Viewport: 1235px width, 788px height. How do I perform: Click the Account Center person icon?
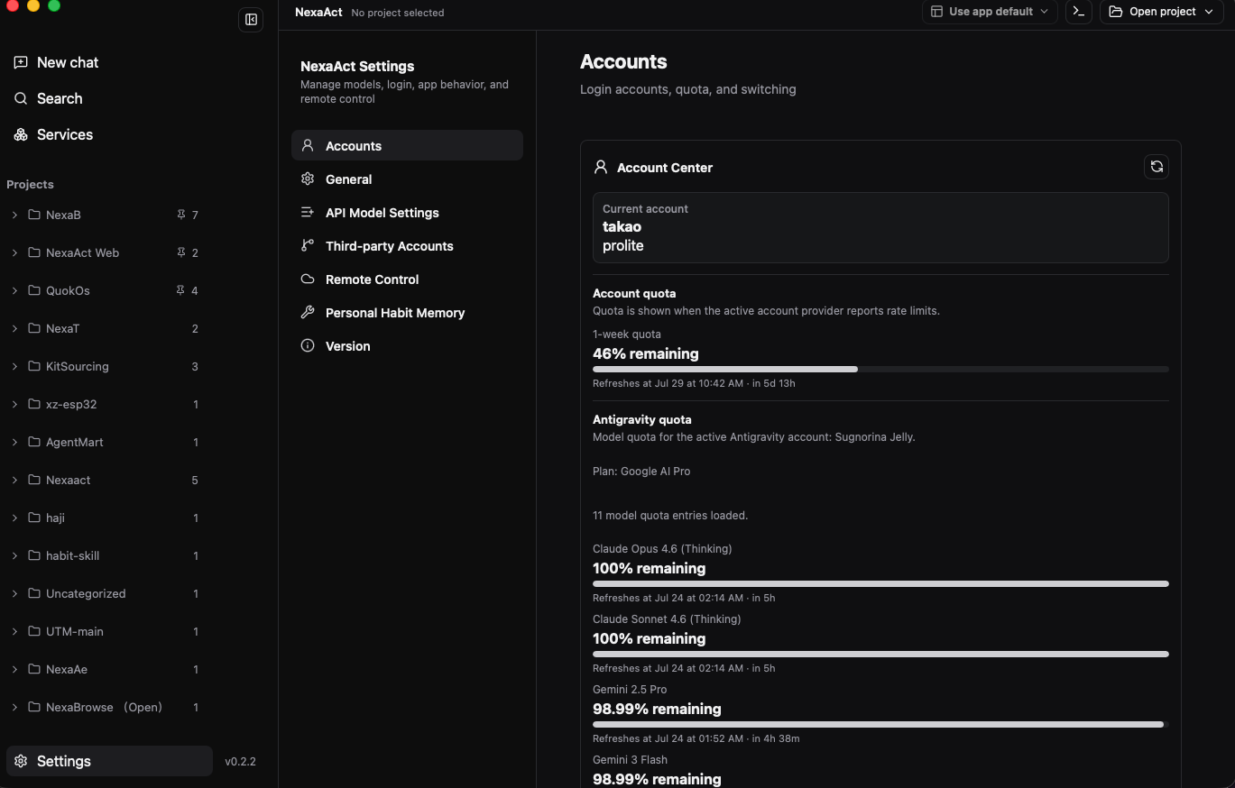click(x=601, y=167)
